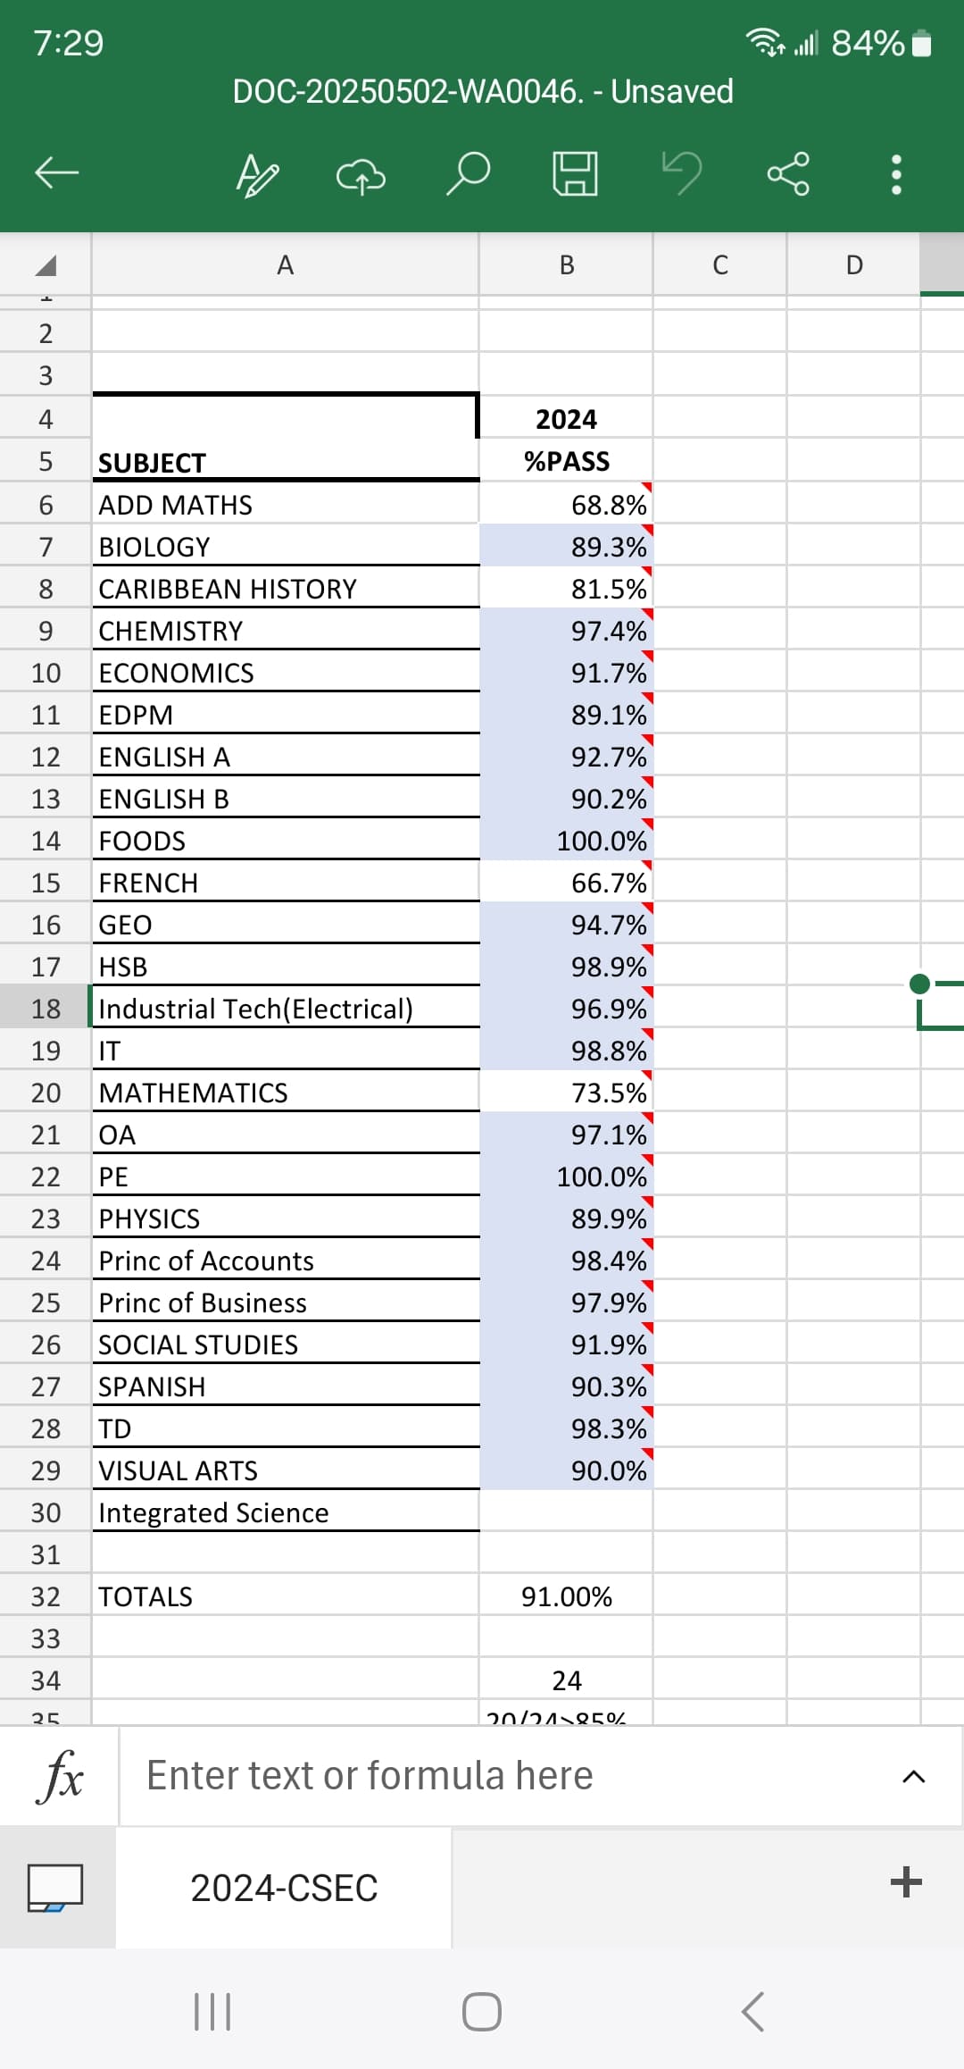Select the FRENCH cell

[x=286, y=883]
